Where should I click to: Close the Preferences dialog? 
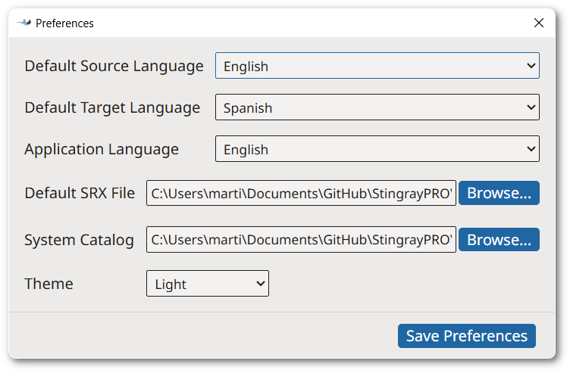point(539,23)
